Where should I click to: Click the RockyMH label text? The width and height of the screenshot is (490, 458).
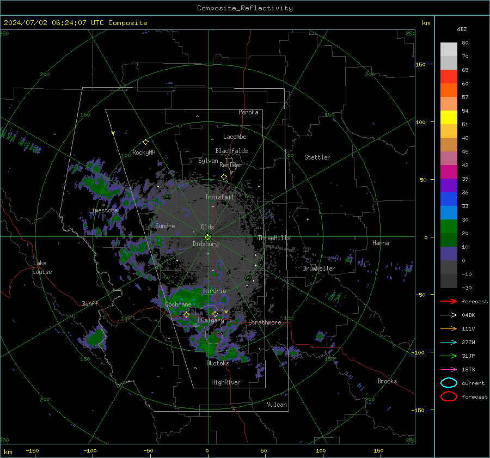[144, 152]
